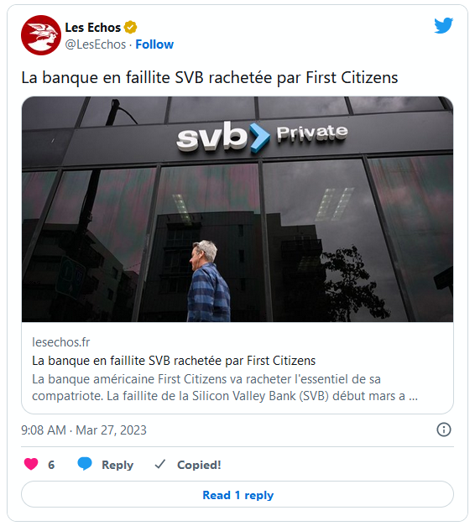Click the gold verified badge
The image size is (475, 526).
pyautogui.click(x=131, y=27)
